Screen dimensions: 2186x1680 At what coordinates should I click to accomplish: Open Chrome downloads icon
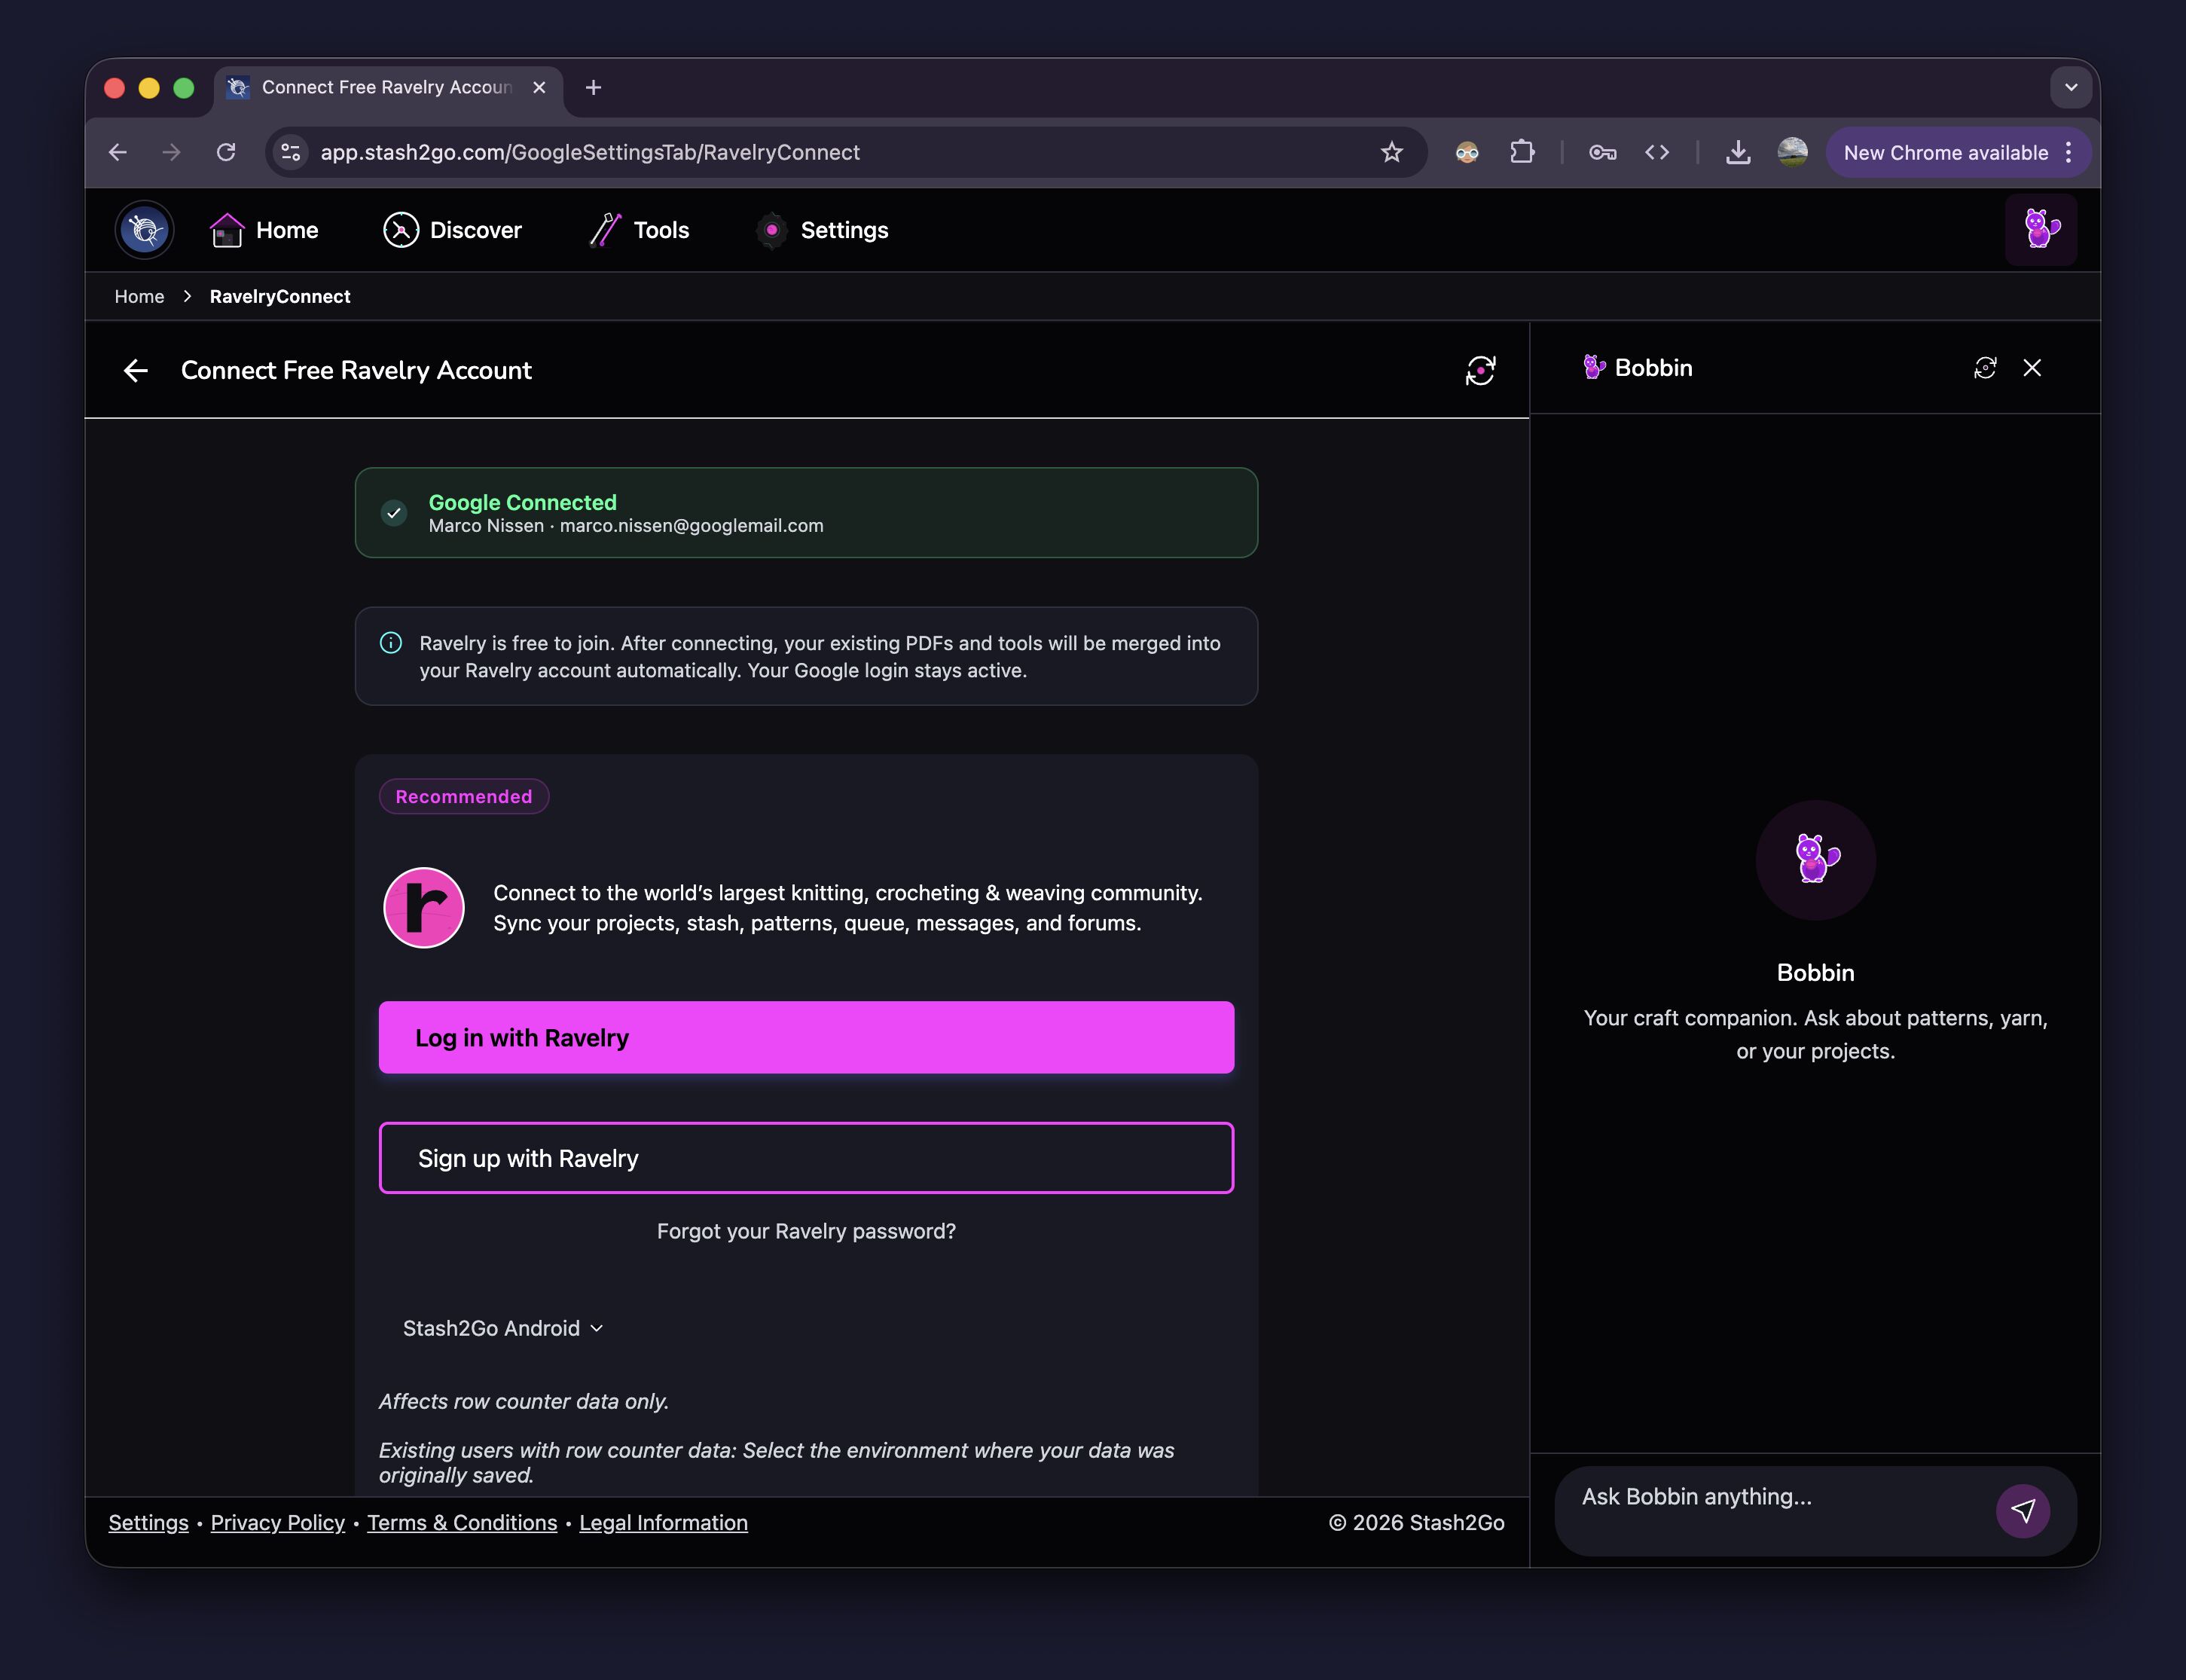click(x=1738, y=152)
